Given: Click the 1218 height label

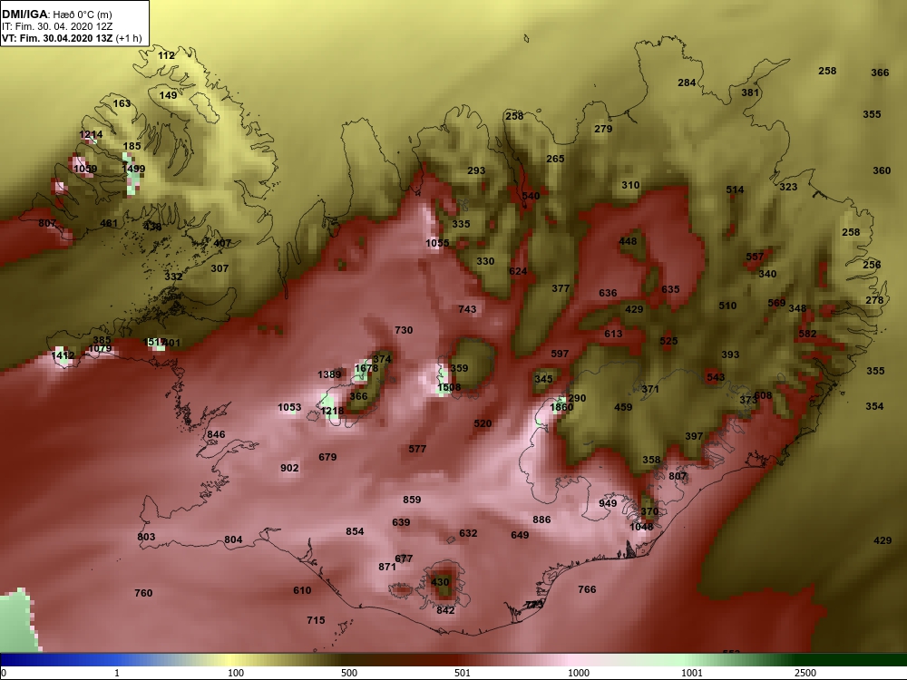Looking at the screenshot, I should 332,411.
